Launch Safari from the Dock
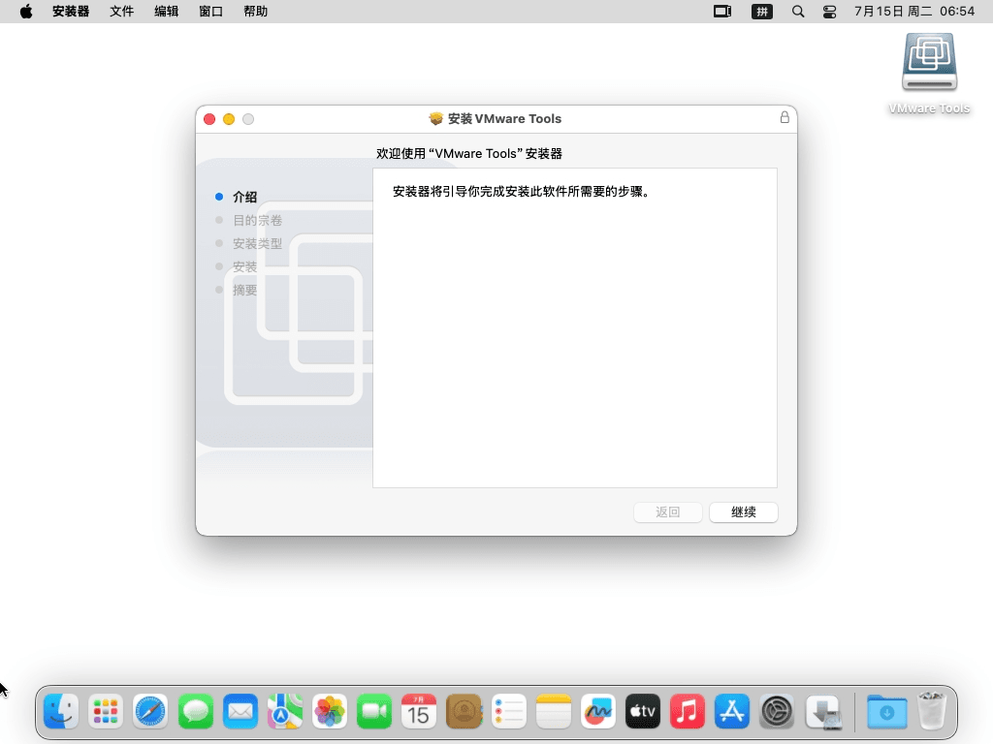 pos(151,712)
